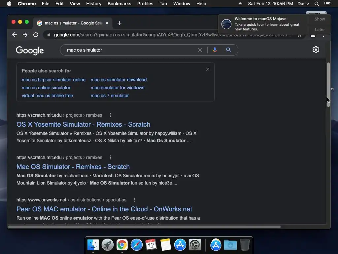Image resolution: width=338 pixels, height=254 pixels.
Task: Open Launchpad from the Dock
Action: pyautogui.click(x=108, y=245)
